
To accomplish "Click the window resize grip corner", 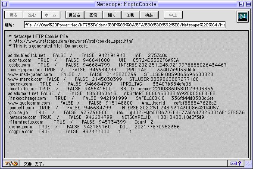I will tap(248, 164).
